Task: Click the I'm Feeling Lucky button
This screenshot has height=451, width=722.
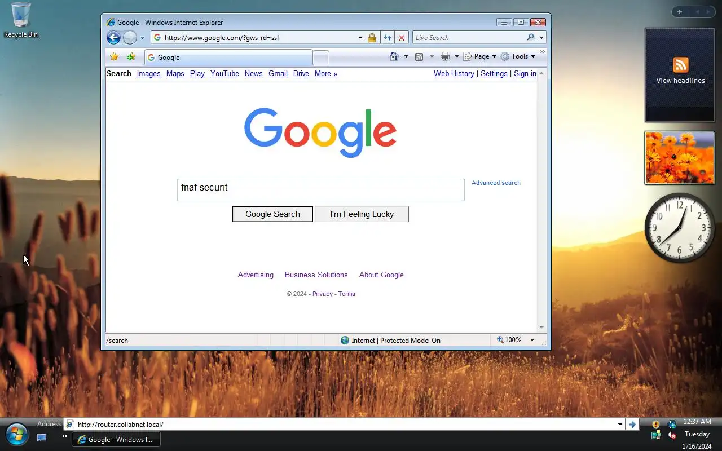Action: [x=362, y=214]
